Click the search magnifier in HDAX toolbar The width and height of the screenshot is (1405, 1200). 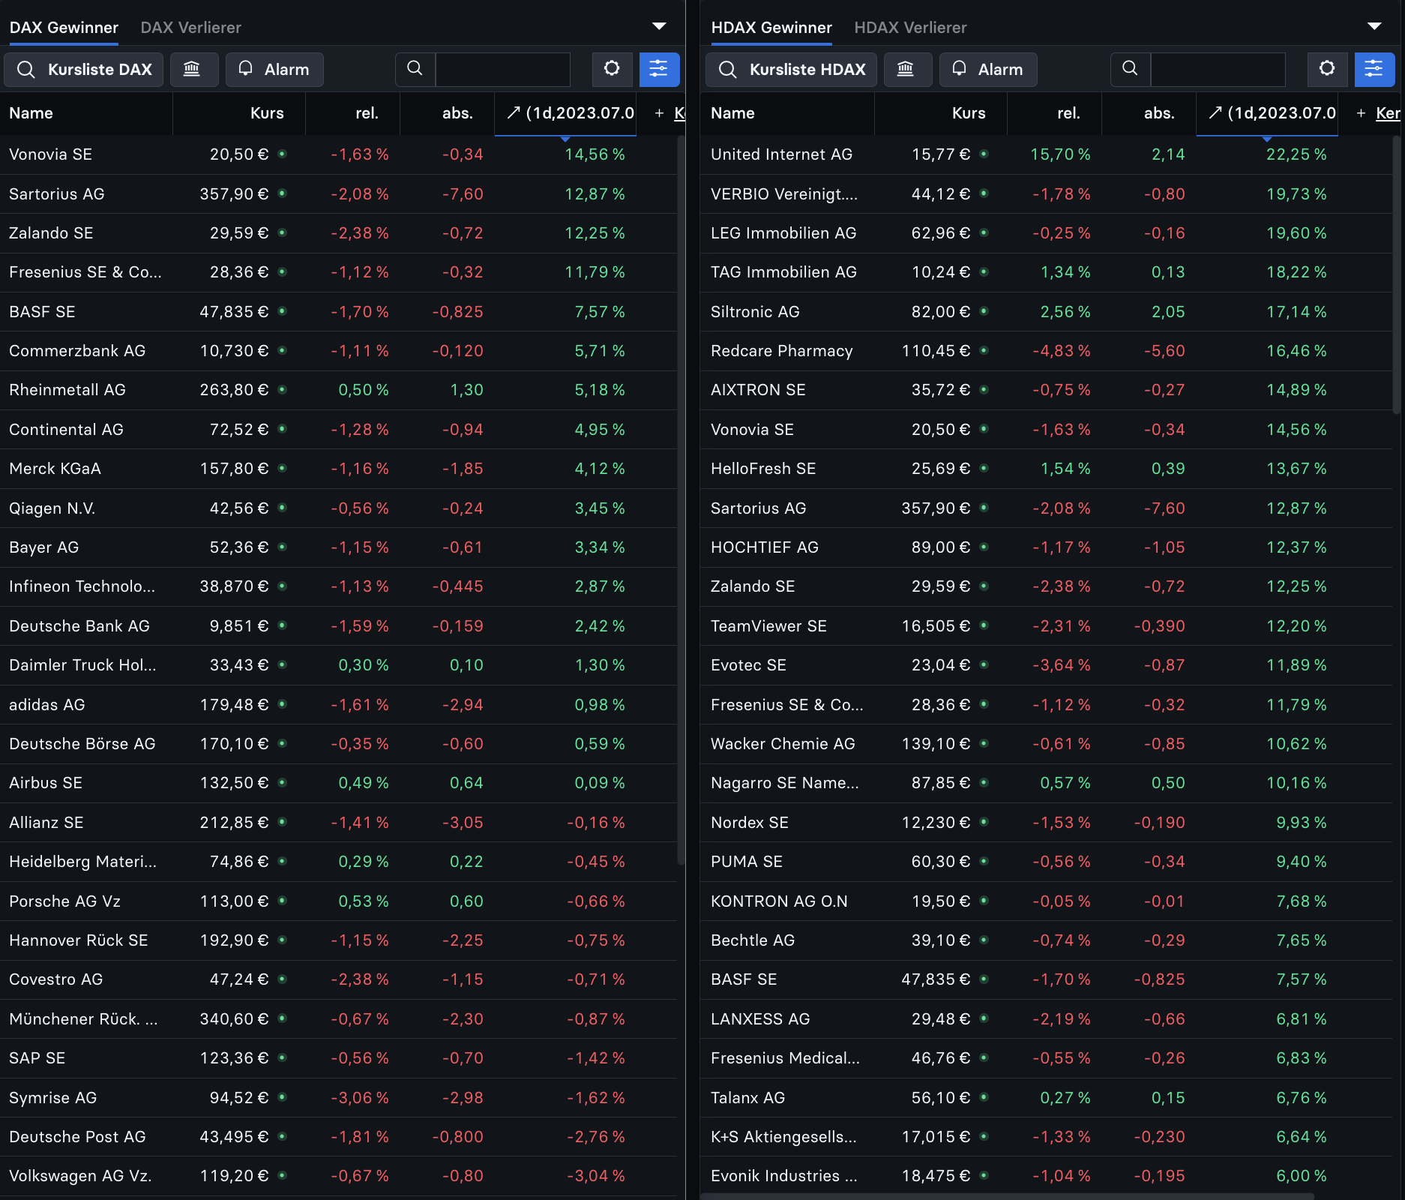pyautogui.click(x=1130, y=69)
